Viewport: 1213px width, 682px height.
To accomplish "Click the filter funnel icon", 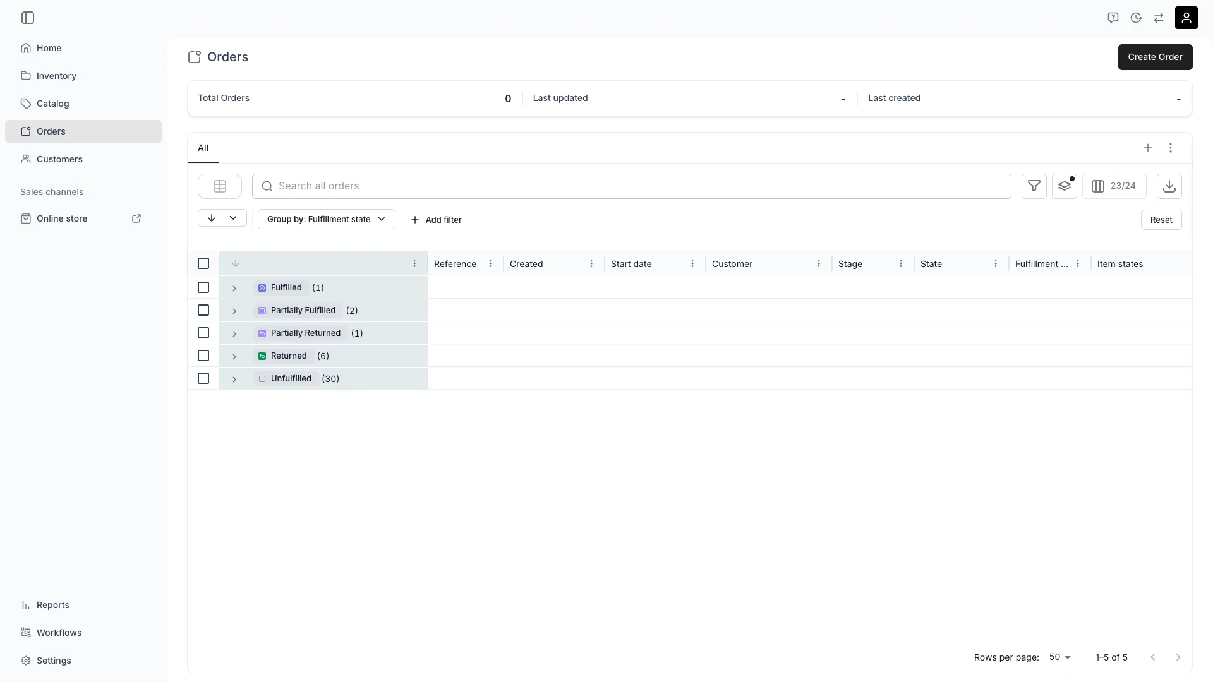I will click(1034, 186).
